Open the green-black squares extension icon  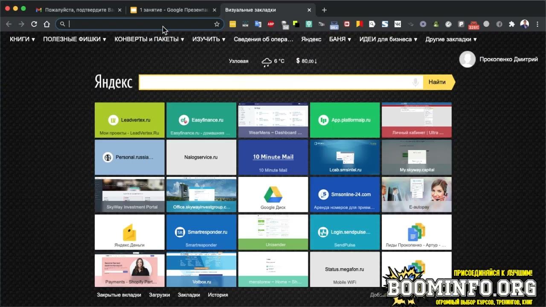(x=296, y=24)
